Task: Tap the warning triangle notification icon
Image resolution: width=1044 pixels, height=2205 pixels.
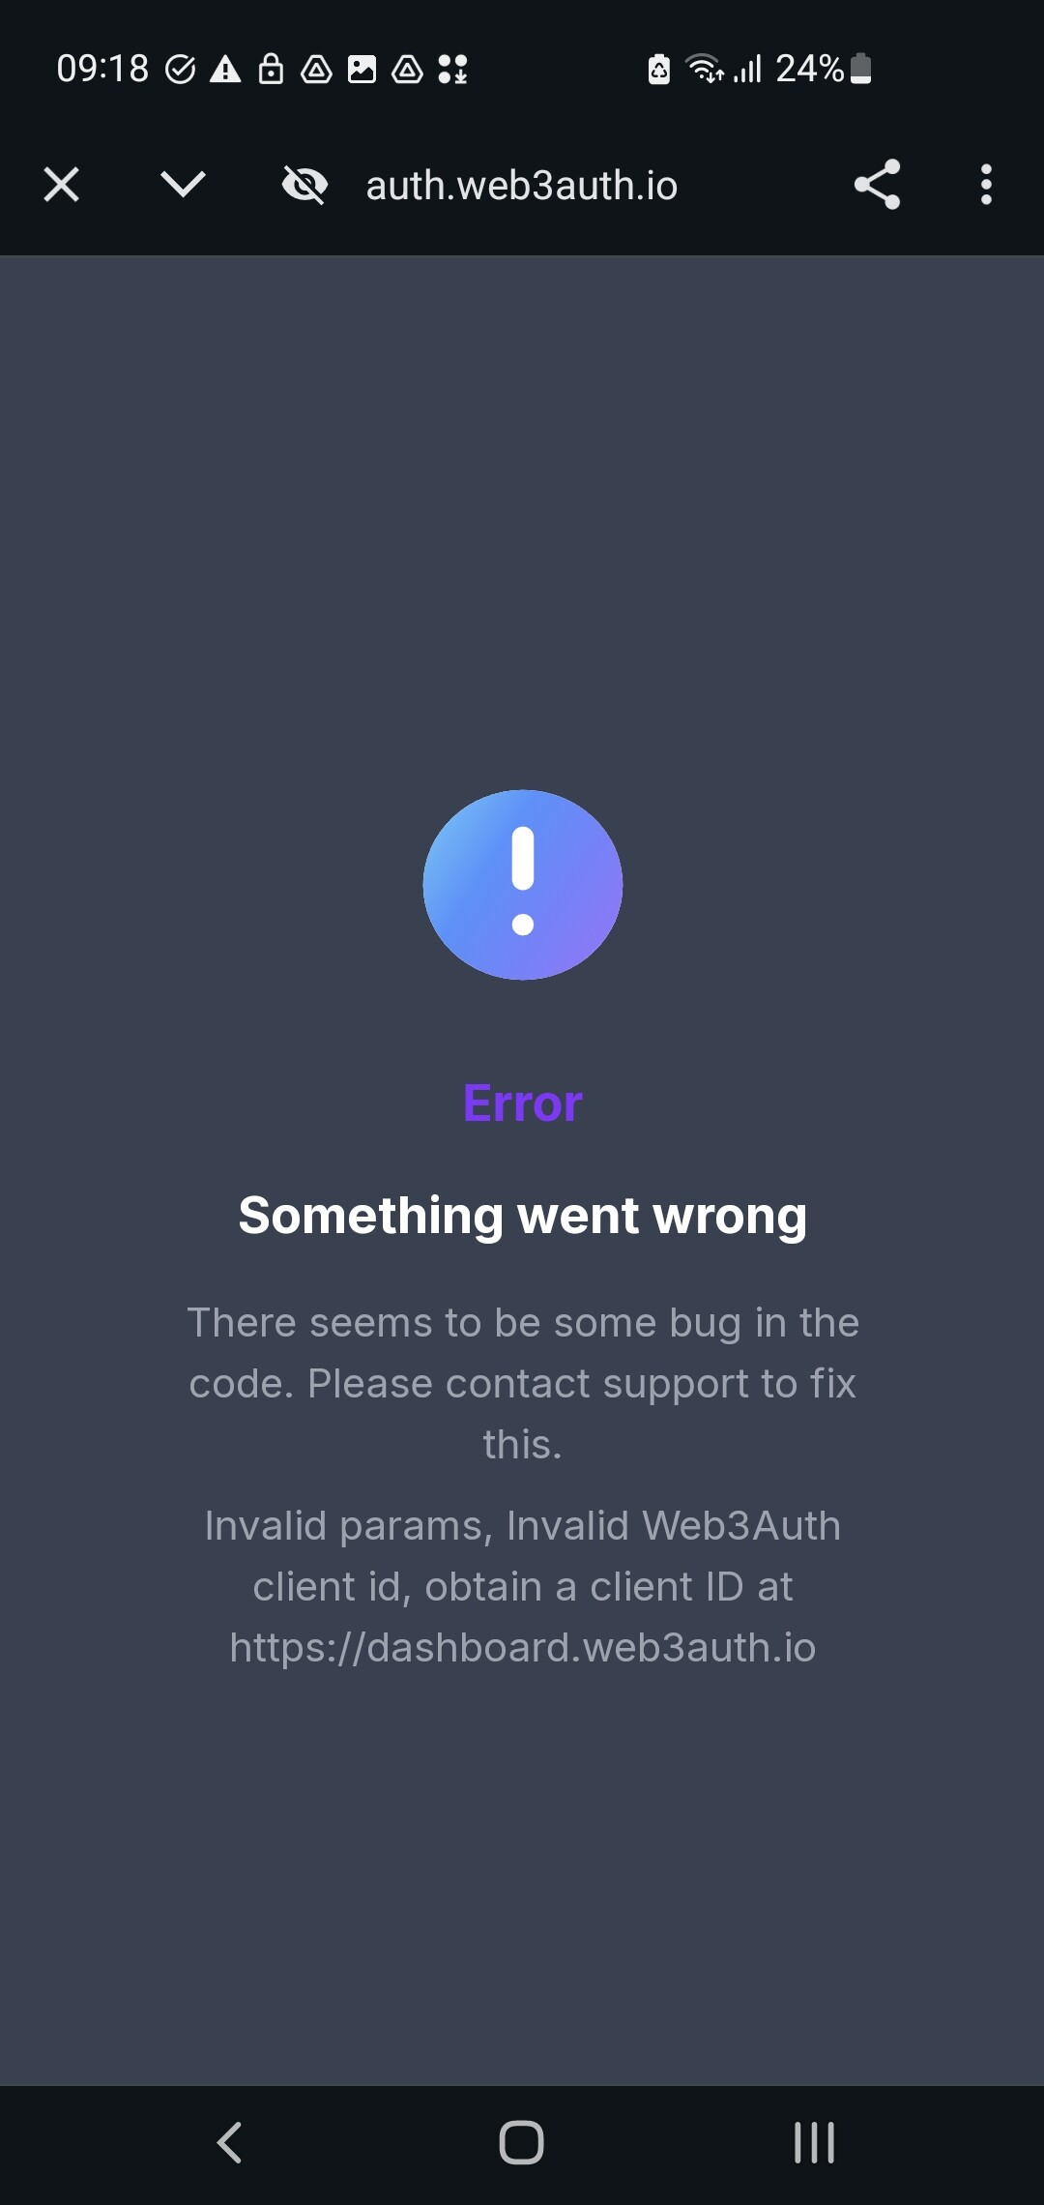Action: click(225, 70)
